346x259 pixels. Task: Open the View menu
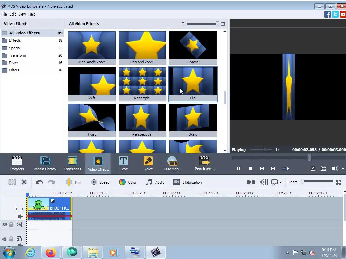(22, 14)
